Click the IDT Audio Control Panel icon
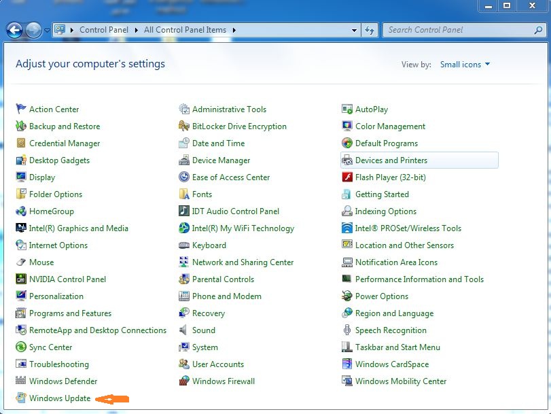Image resolution: width=551 pixels, height=414 pixels. tap(184, 211)
